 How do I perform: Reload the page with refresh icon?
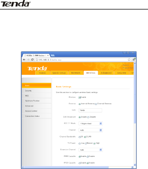pos(32,60)
